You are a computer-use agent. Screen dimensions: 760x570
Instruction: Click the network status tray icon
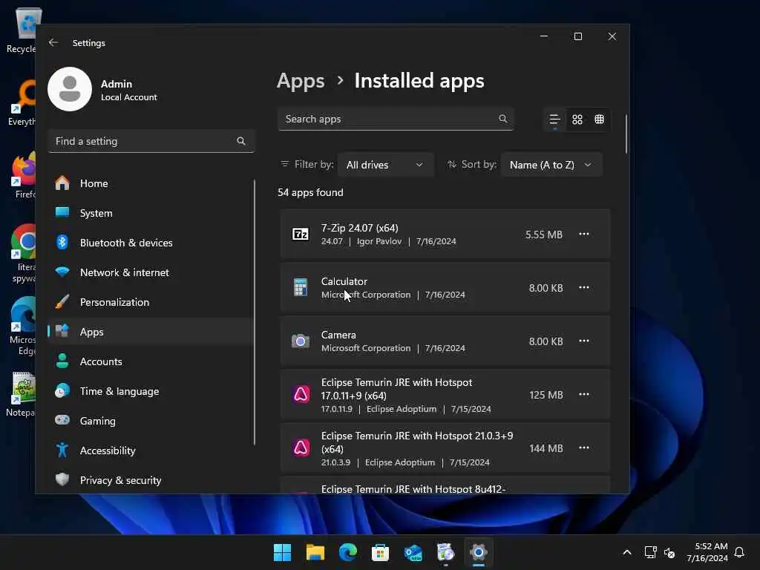click(650, 552)
